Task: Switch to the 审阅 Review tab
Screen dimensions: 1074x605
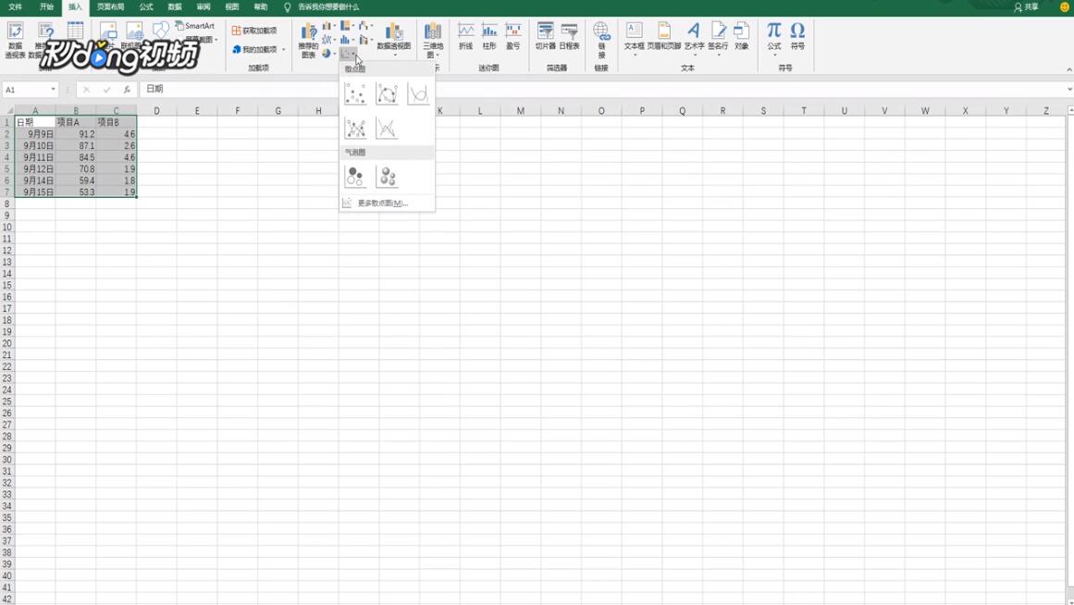Action: [204, 6]
